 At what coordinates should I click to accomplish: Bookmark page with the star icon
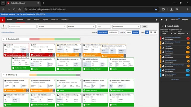tap(156, 9)
